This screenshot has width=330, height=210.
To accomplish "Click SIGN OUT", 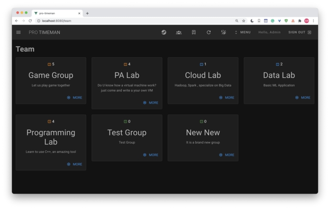I will pyautogui.click(x=299, y=32).
